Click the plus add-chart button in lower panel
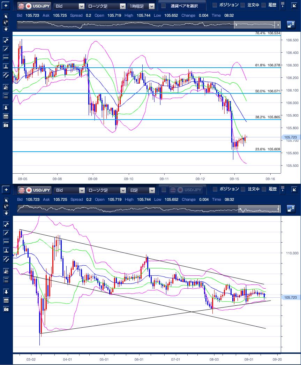 click(6, 190)
